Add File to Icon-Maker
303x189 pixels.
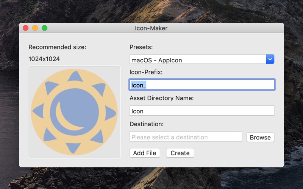tap(145, 153)
